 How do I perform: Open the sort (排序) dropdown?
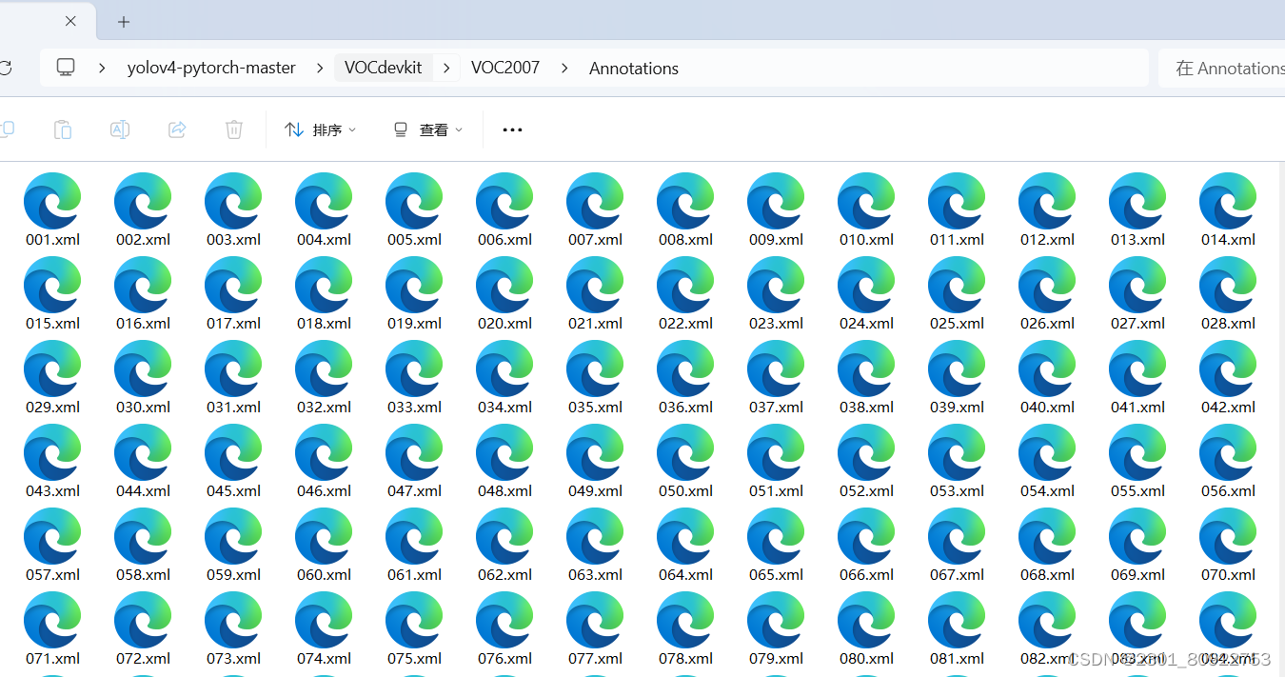(x=321, y=129)
